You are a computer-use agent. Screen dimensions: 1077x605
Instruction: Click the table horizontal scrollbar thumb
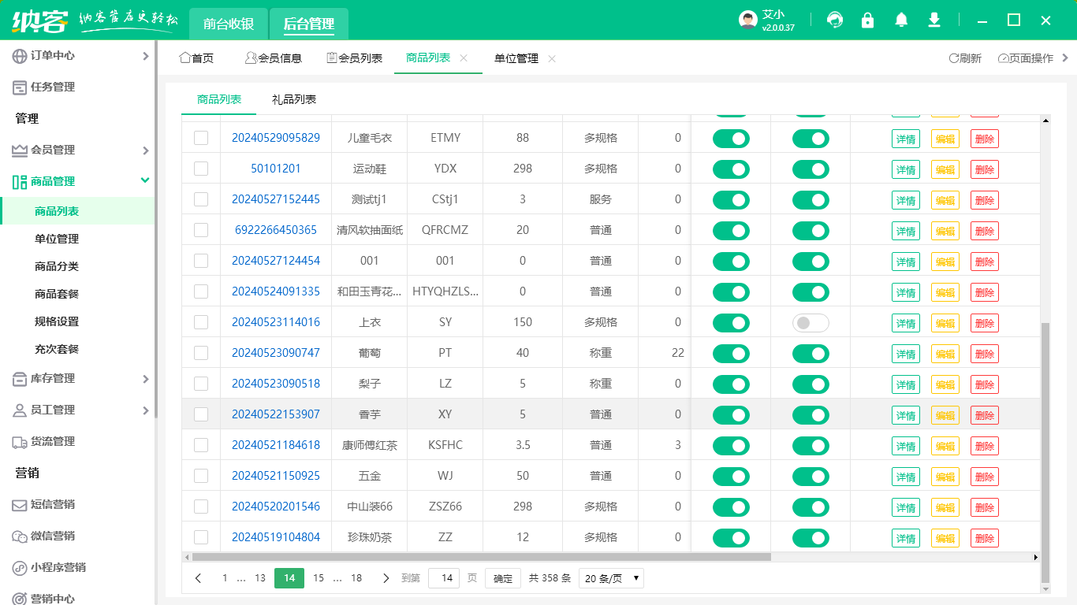click(480, 557)
